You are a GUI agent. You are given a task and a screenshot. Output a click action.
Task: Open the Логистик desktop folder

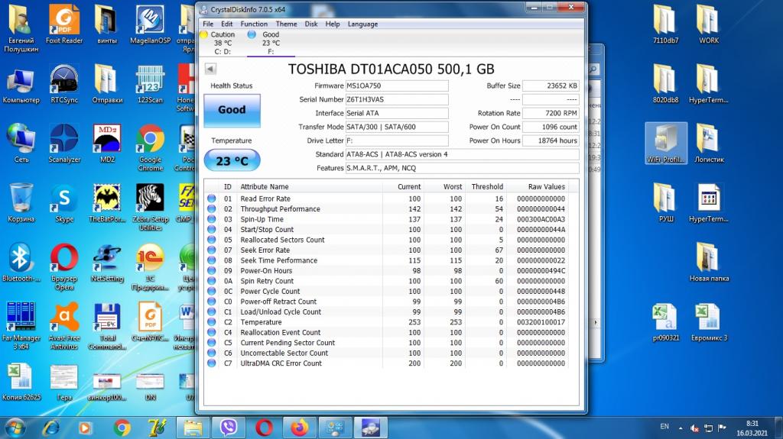pyautogui.click(x=709, y=144)
